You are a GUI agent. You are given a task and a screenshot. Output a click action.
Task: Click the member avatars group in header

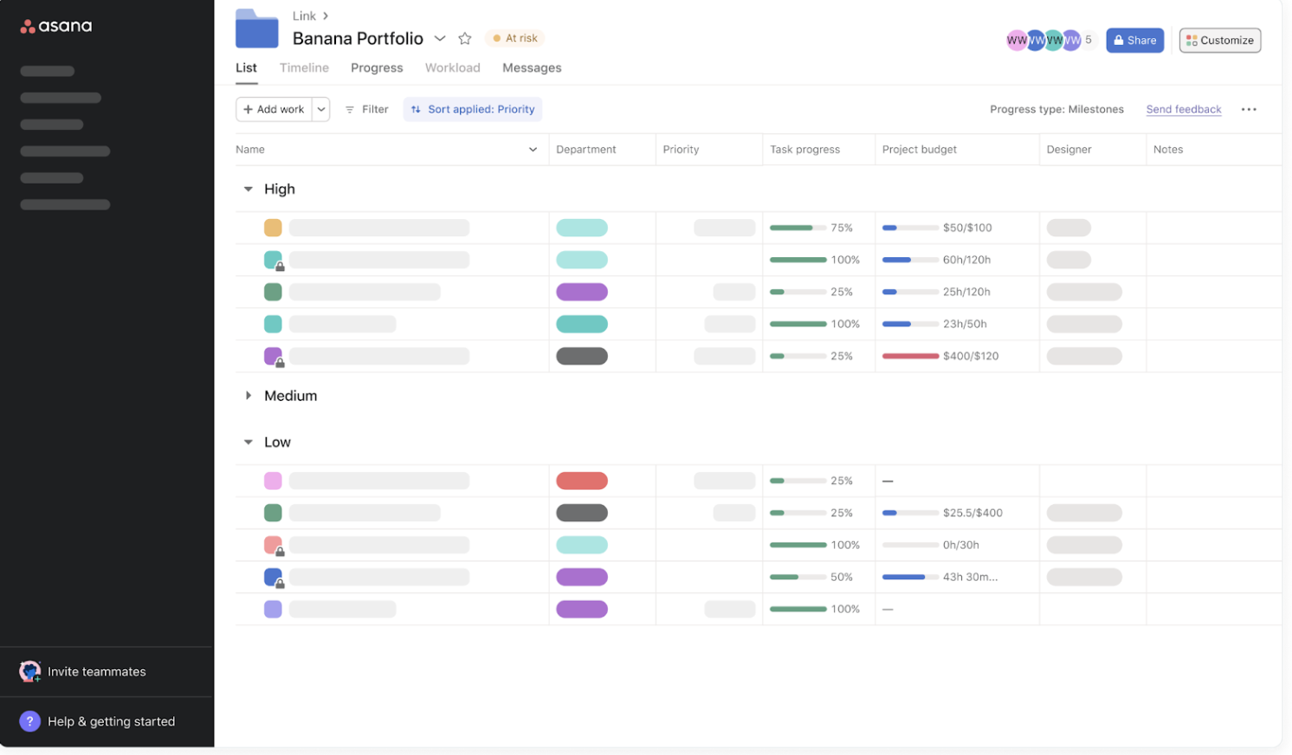pos(1048,40)
